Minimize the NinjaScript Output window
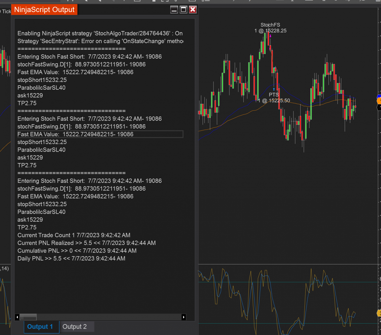The width and height of the screenshot is (381, 335). pyautogui.click(x=174, y=10)
